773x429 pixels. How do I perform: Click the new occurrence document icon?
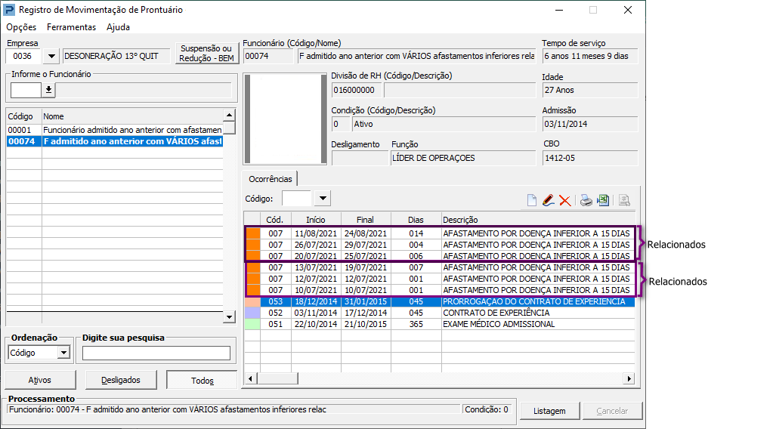point(531,200)
